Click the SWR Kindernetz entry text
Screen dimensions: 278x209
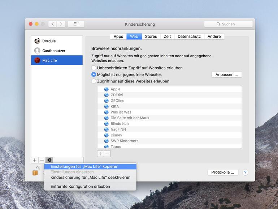click(125, 141)
